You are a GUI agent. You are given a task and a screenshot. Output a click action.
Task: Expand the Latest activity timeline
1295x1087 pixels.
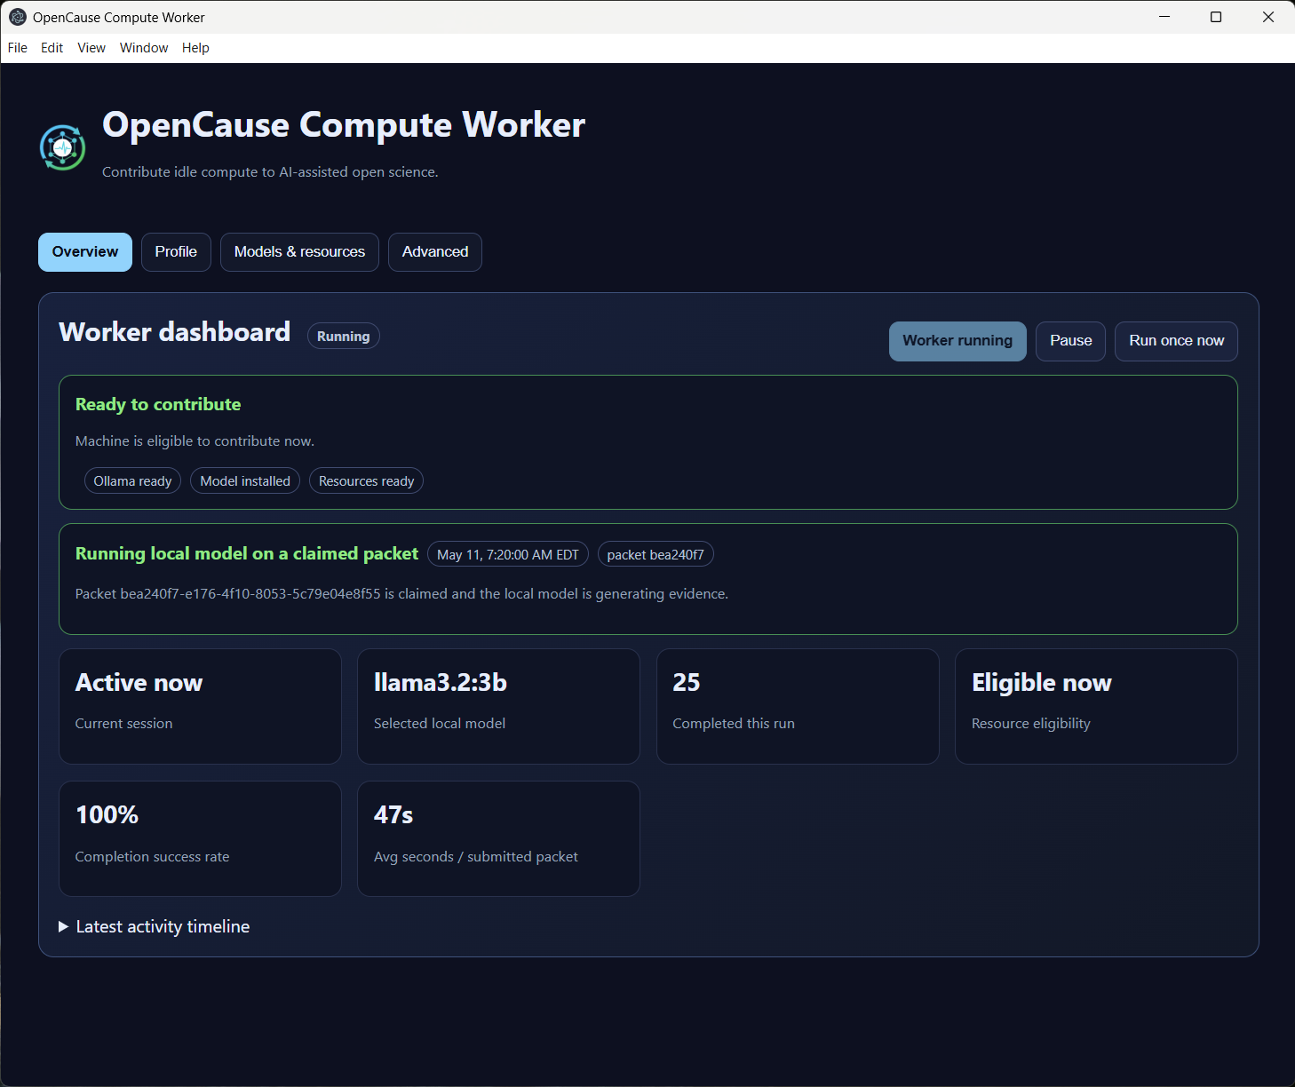click(x=155, y=926)
